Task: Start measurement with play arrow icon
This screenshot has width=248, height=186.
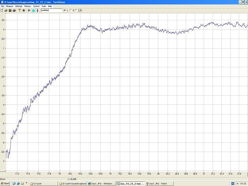Action: point(29,10)
